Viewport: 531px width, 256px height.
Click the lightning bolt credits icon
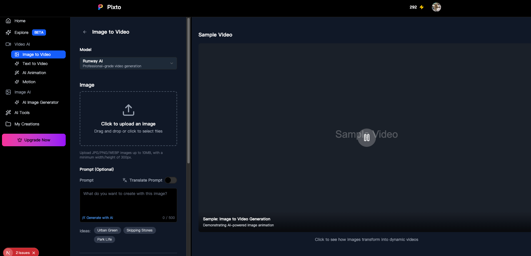click(x=422, y=7)
